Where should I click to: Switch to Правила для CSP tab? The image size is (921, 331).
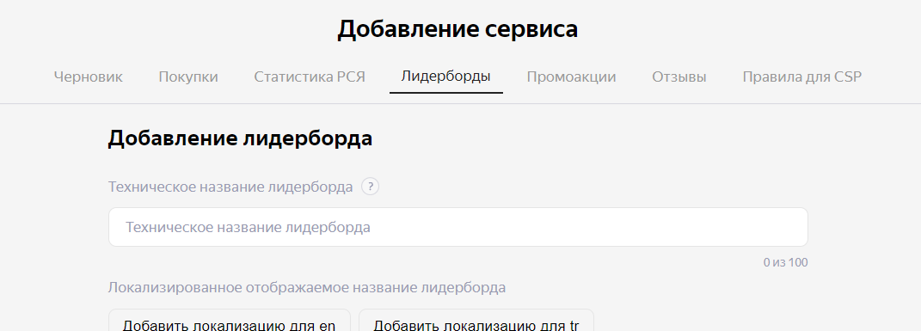801,77
